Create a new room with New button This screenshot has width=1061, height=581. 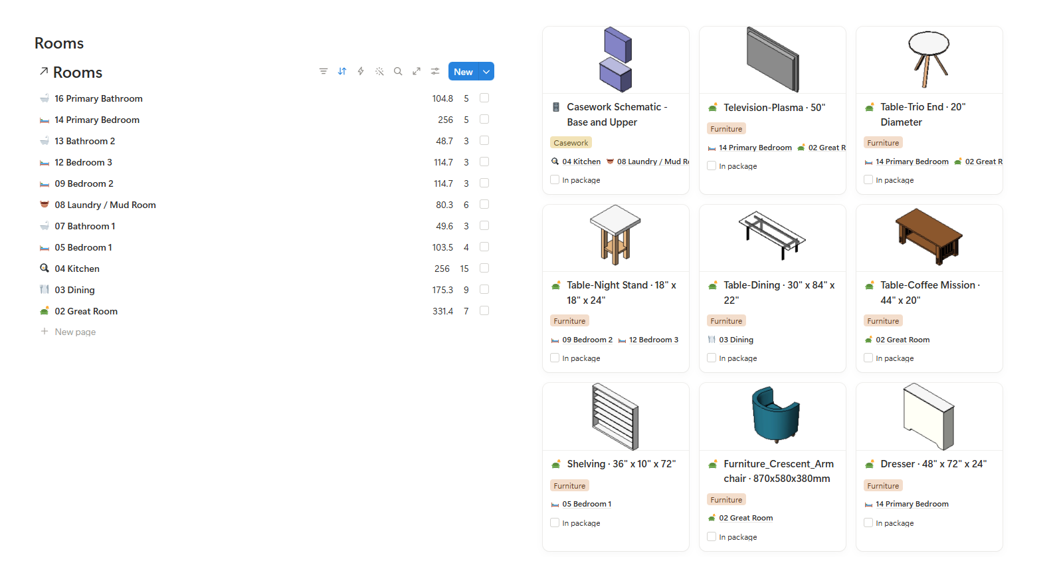[x=464, y=71]
